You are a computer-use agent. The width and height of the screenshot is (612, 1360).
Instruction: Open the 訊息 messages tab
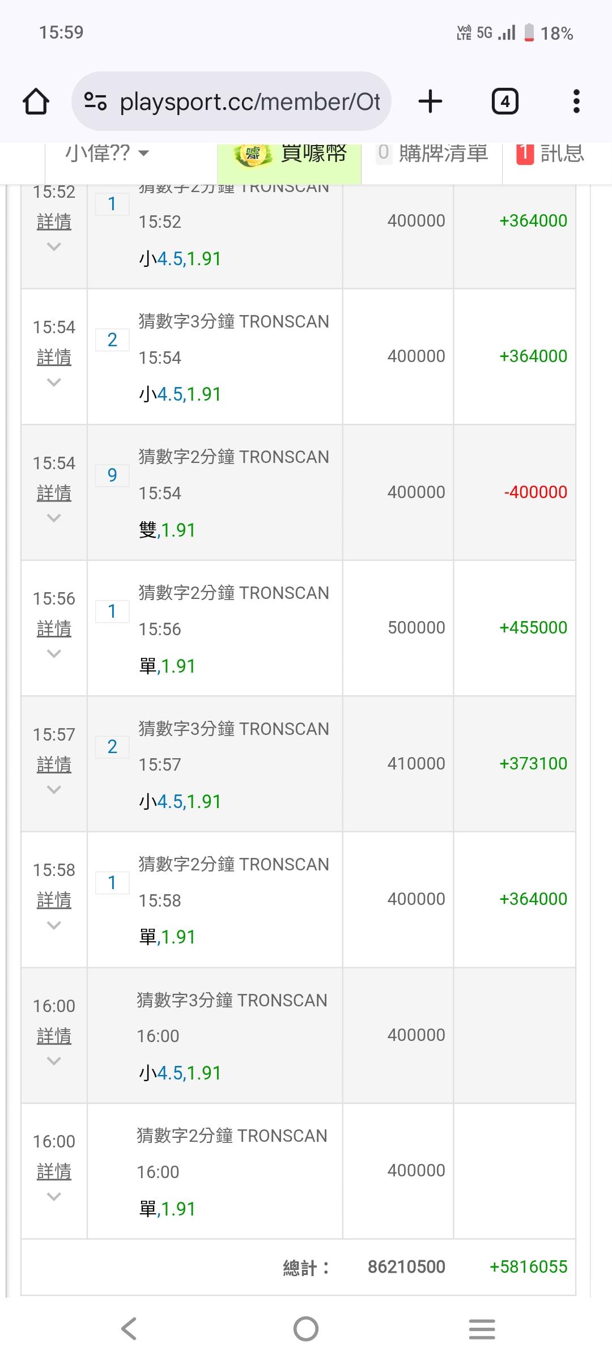(x=562, y=153)
